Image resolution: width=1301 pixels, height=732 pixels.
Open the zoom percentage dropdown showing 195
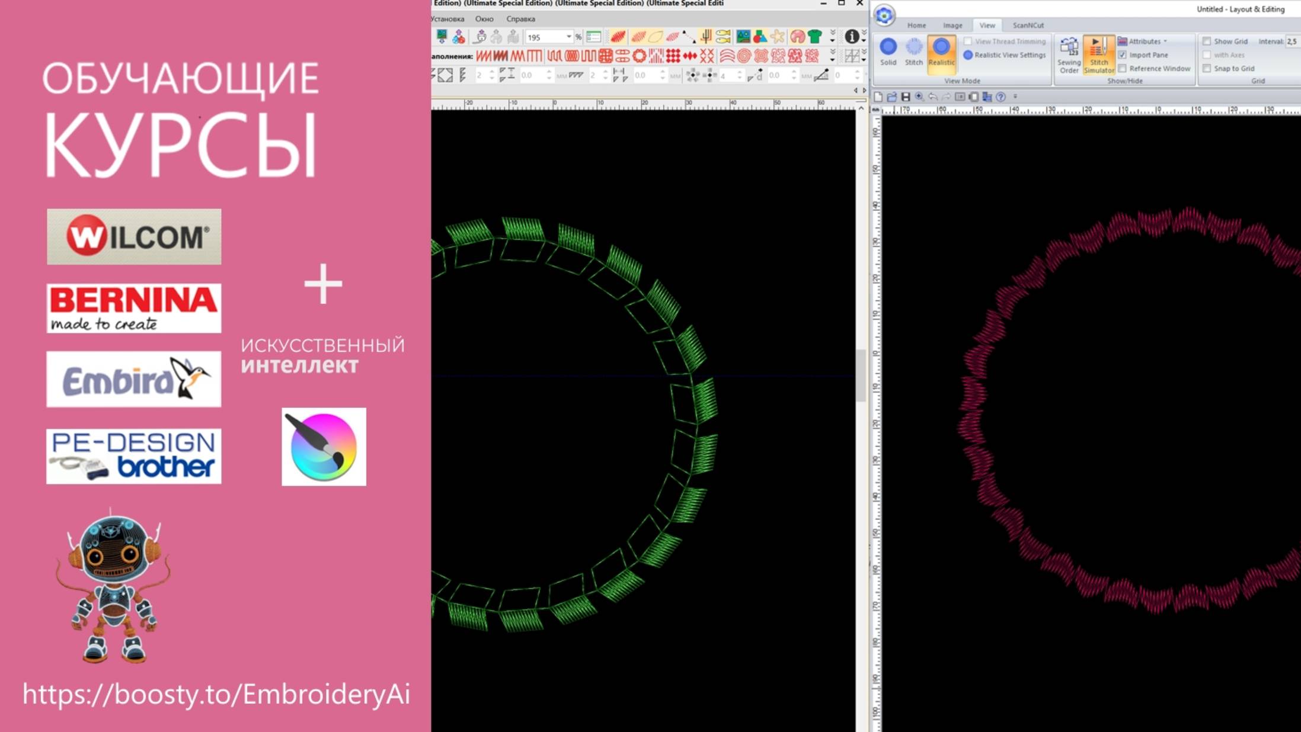click(x=568, y=37)
